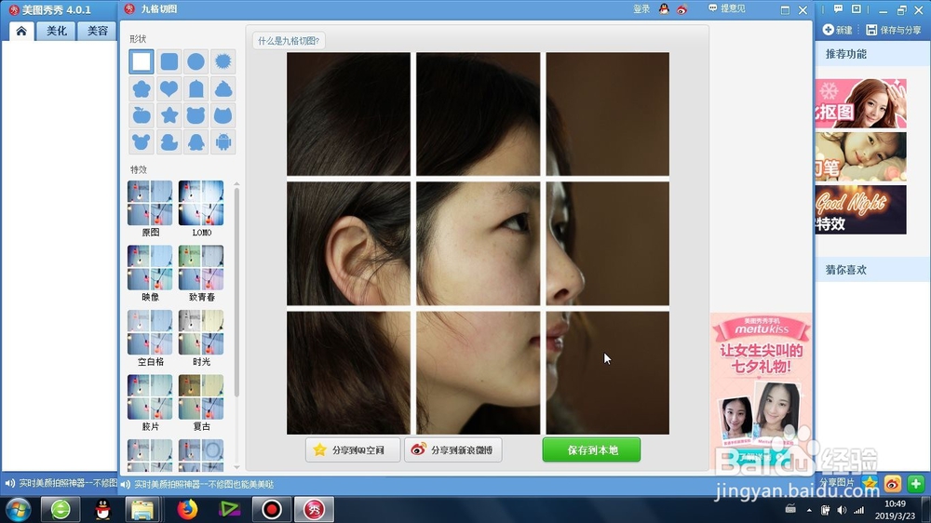This screenshot has width=931, height=523.
Task: Switch to the 美容 tab
Action: click(x=98, y=31)
